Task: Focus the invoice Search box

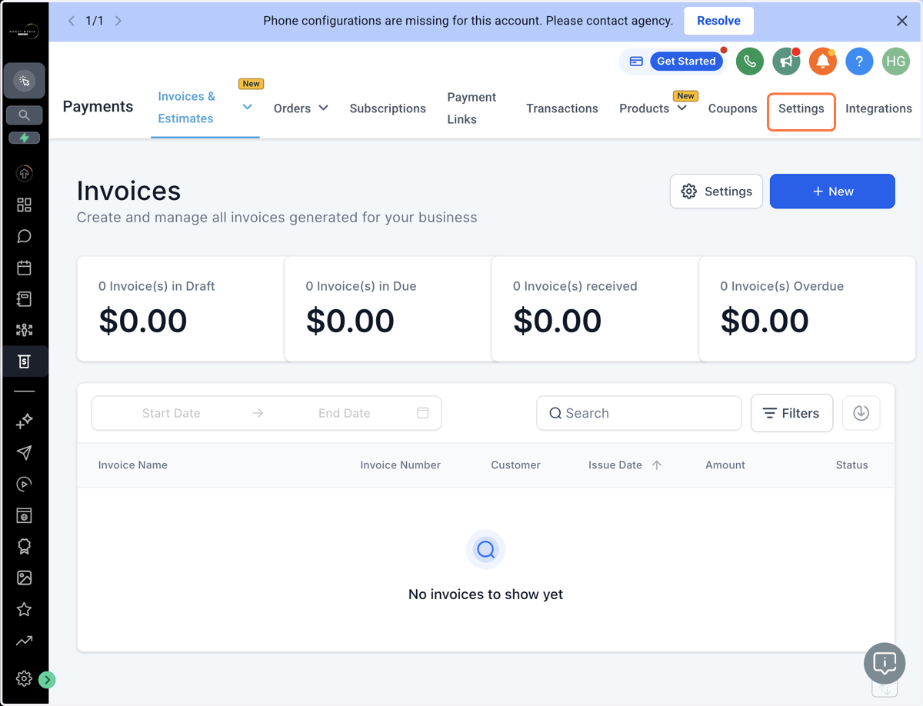Action: click(x=639, y=413)
